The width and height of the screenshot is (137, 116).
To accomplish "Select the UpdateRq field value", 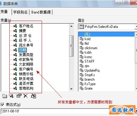I will pos(92,70).
